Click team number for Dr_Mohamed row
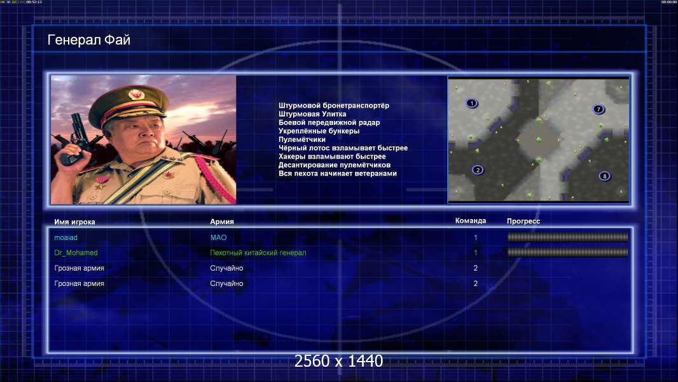 (476, 253)
